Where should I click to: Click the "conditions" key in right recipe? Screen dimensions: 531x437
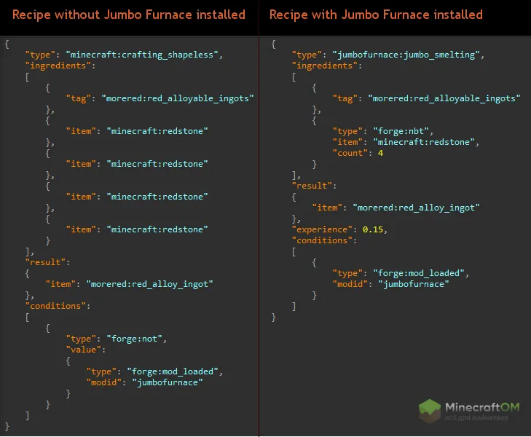pos(322,240)
